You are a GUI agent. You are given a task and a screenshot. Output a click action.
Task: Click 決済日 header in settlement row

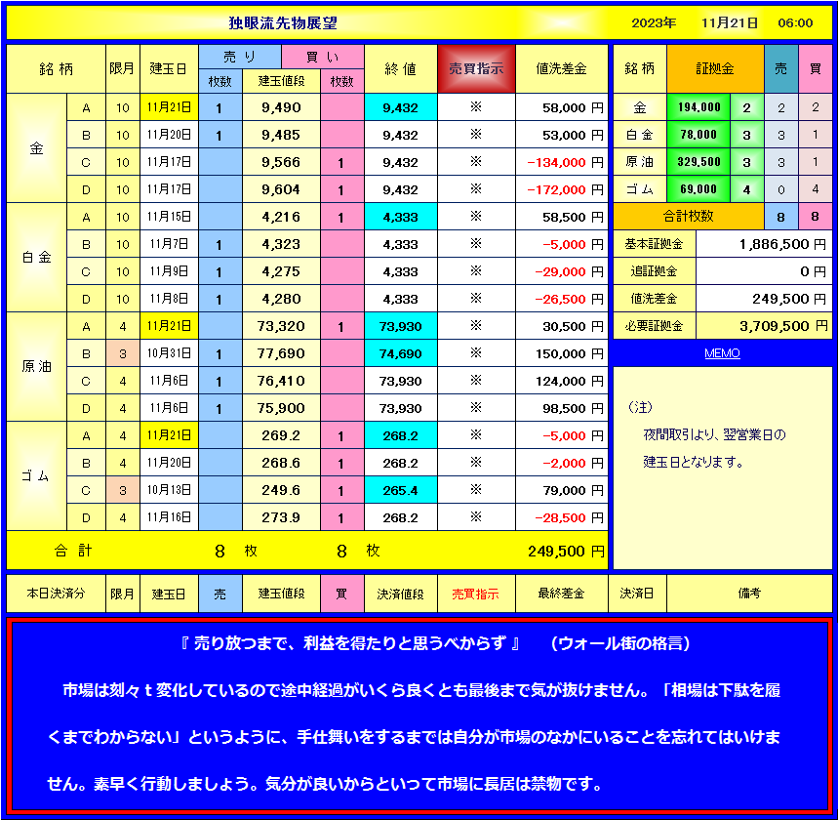click(x=637, y=594)
